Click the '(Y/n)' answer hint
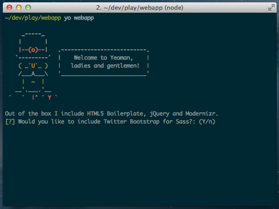This screenshot has width=279, height=209. 207,122
